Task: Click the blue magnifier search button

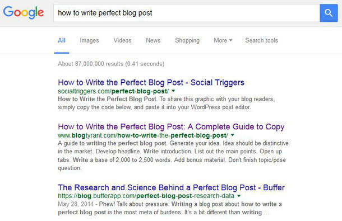Action: [x=329, y=13]
